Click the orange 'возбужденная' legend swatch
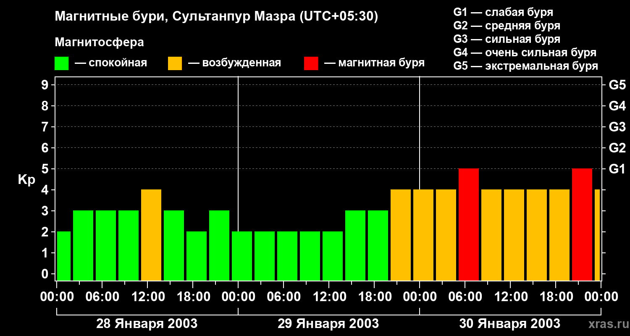630x336 pixels. tap(175, 63)
